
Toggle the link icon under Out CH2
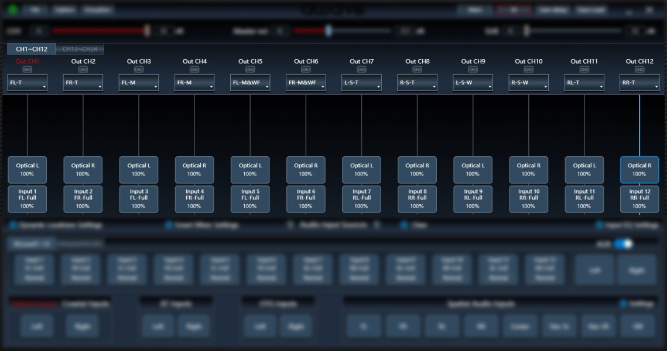point(83,69)
